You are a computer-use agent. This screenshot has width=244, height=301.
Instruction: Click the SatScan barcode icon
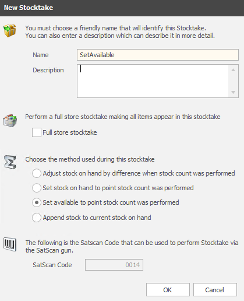10,244
